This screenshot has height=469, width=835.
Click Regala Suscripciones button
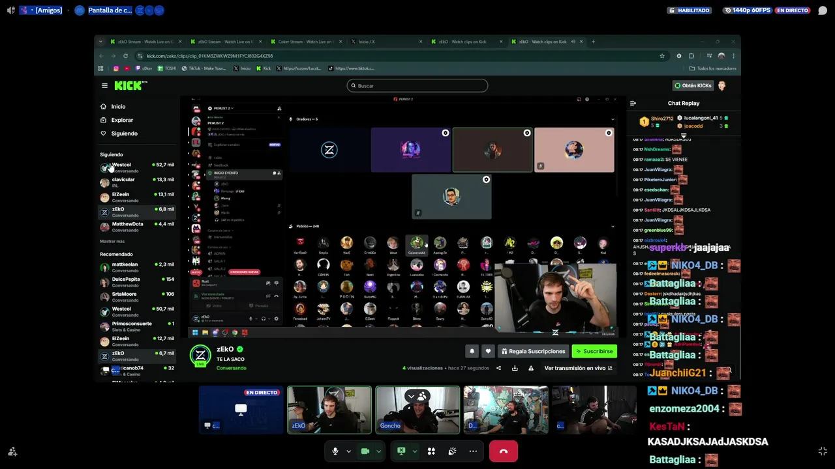[533, 351]
